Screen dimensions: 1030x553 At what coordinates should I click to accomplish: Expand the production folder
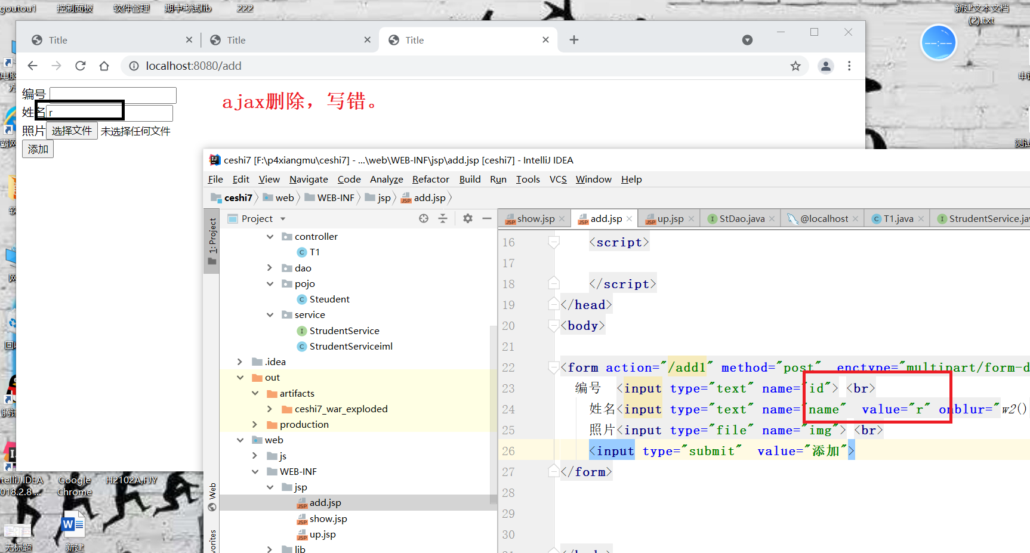pyautogui.click(x=255, y=425)
